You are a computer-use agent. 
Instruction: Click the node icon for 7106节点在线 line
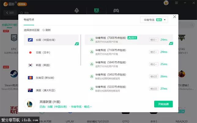click(x=91, y=52)
